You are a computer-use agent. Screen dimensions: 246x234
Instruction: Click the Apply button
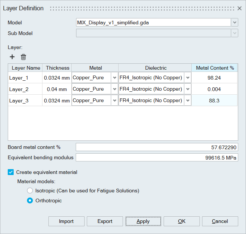143,221
